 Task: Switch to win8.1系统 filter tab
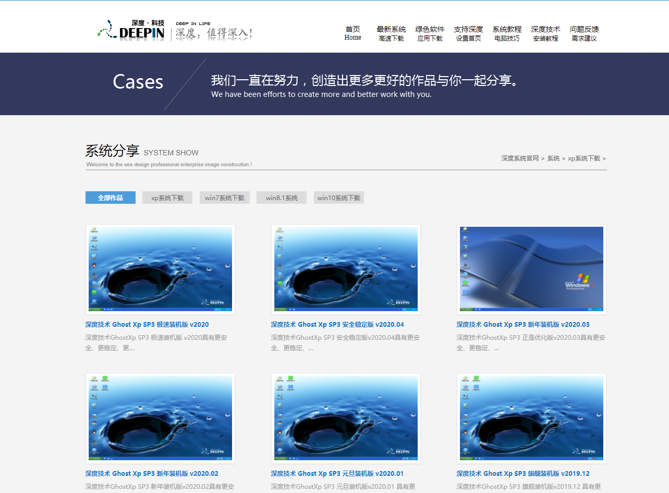pos(282,198)
